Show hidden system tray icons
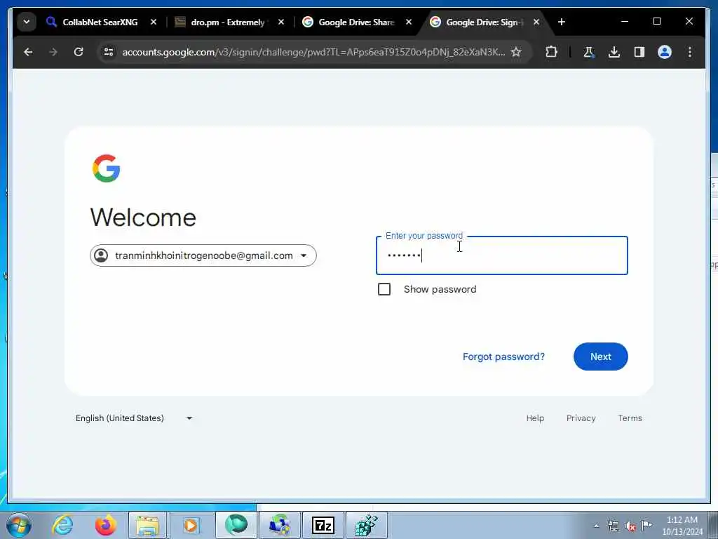The image size is (718, 539). [596, 526]
